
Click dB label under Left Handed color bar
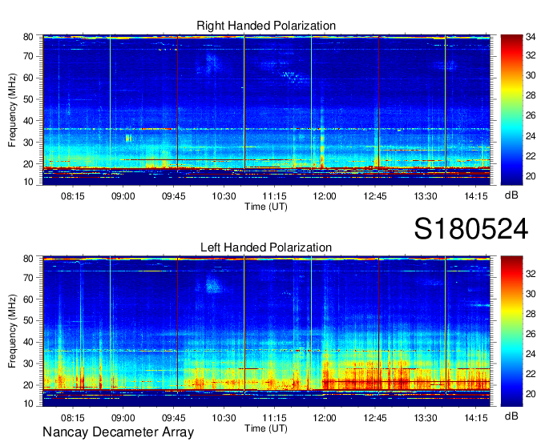(511, 416)
